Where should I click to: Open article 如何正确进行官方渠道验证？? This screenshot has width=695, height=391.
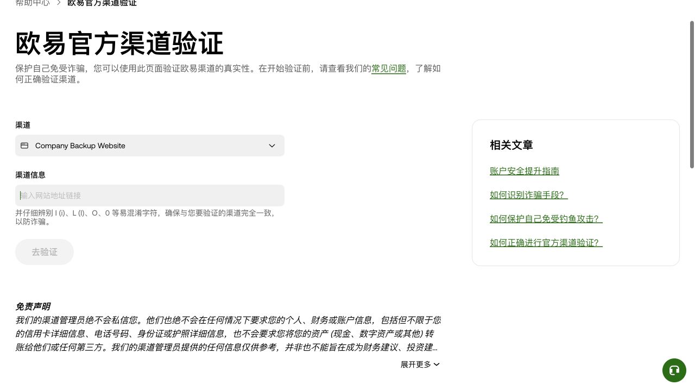click(x=546, y=243)
